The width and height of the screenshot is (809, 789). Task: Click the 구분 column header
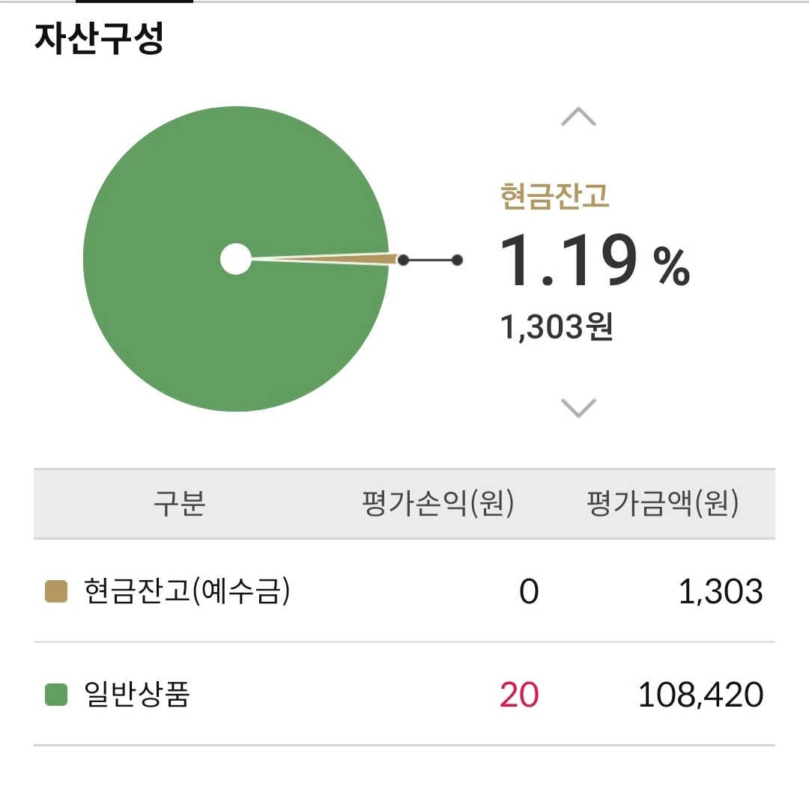180,503
